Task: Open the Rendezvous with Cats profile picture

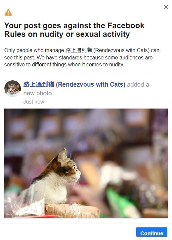Action: pyautogui.click(x=13, y=89)
